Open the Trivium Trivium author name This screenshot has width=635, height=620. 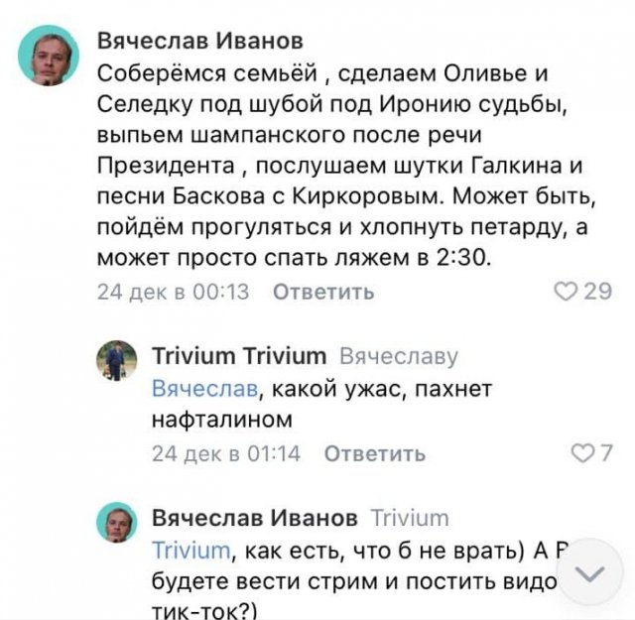click(238, 355)
